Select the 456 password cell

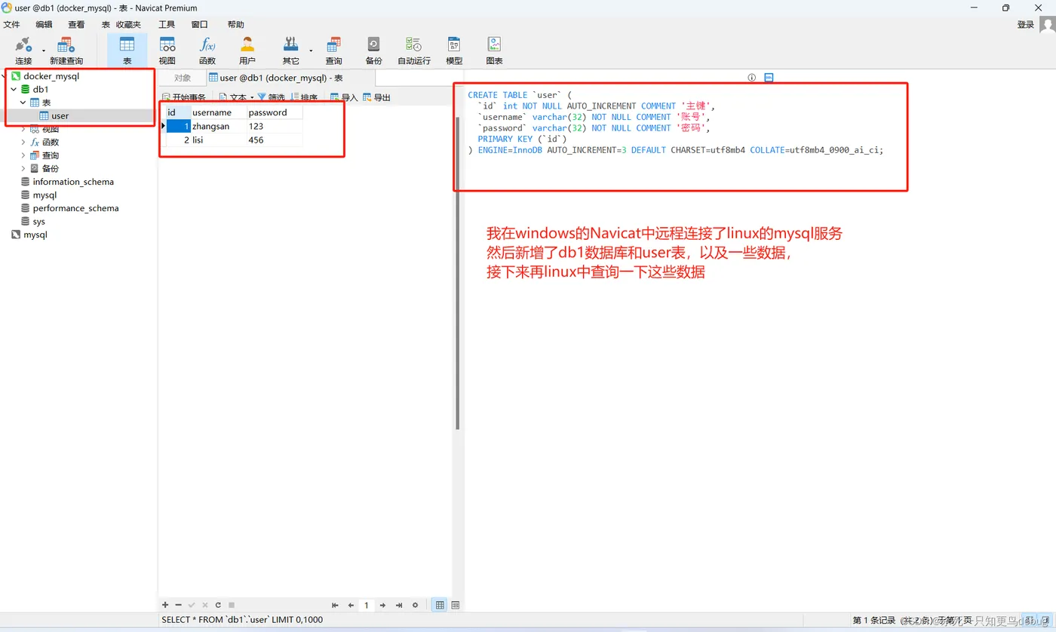(275, 140)
